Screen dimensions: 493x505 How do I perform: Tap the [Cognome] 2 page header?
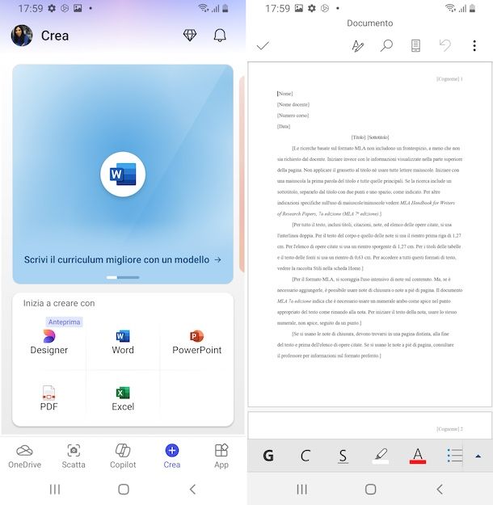click(x=449, y=429)
